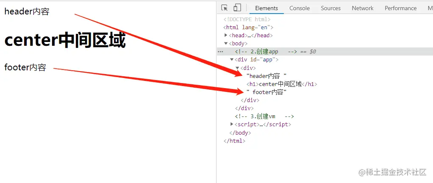Activate the inspect element picker icon
The width and height of the screenshot is (433, 183).
(x=225, y=8)
